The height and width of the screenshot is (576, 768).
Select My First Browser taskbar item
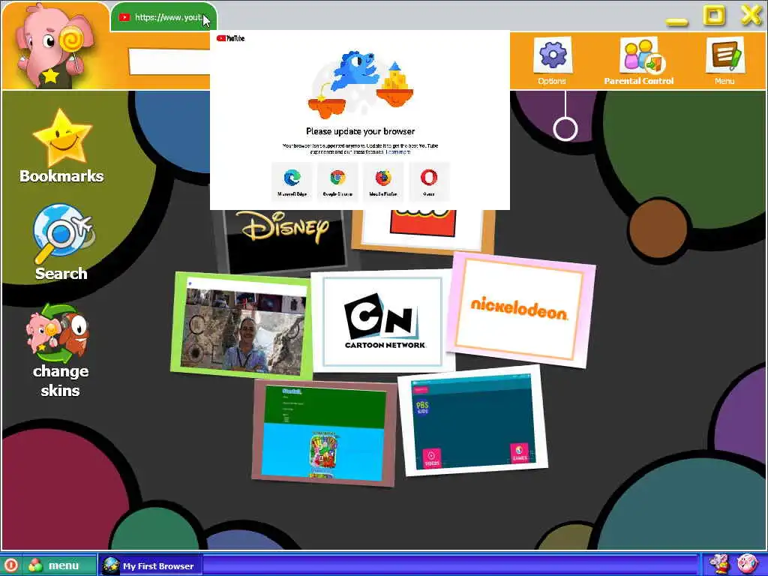[x=150, y=565]
